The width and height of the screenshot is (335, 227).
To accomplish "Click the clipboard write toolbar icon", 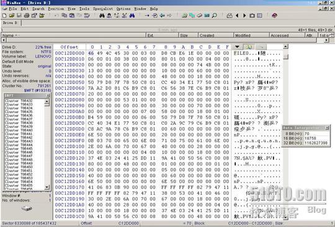I will tap(72, 16).
